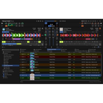The image size is (103, 103).
Task: Adjust the Deck A tempo fader
Action: tap(42, 35)
